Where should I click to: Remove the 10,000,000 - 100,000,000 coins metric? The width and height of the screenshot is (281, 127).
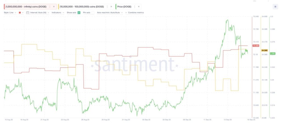point(111,6)
